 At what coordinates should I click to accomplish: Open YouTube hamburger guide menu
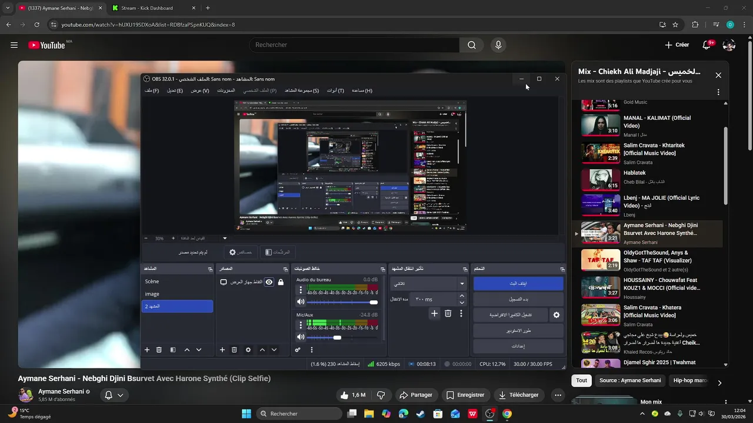[14, 45]
